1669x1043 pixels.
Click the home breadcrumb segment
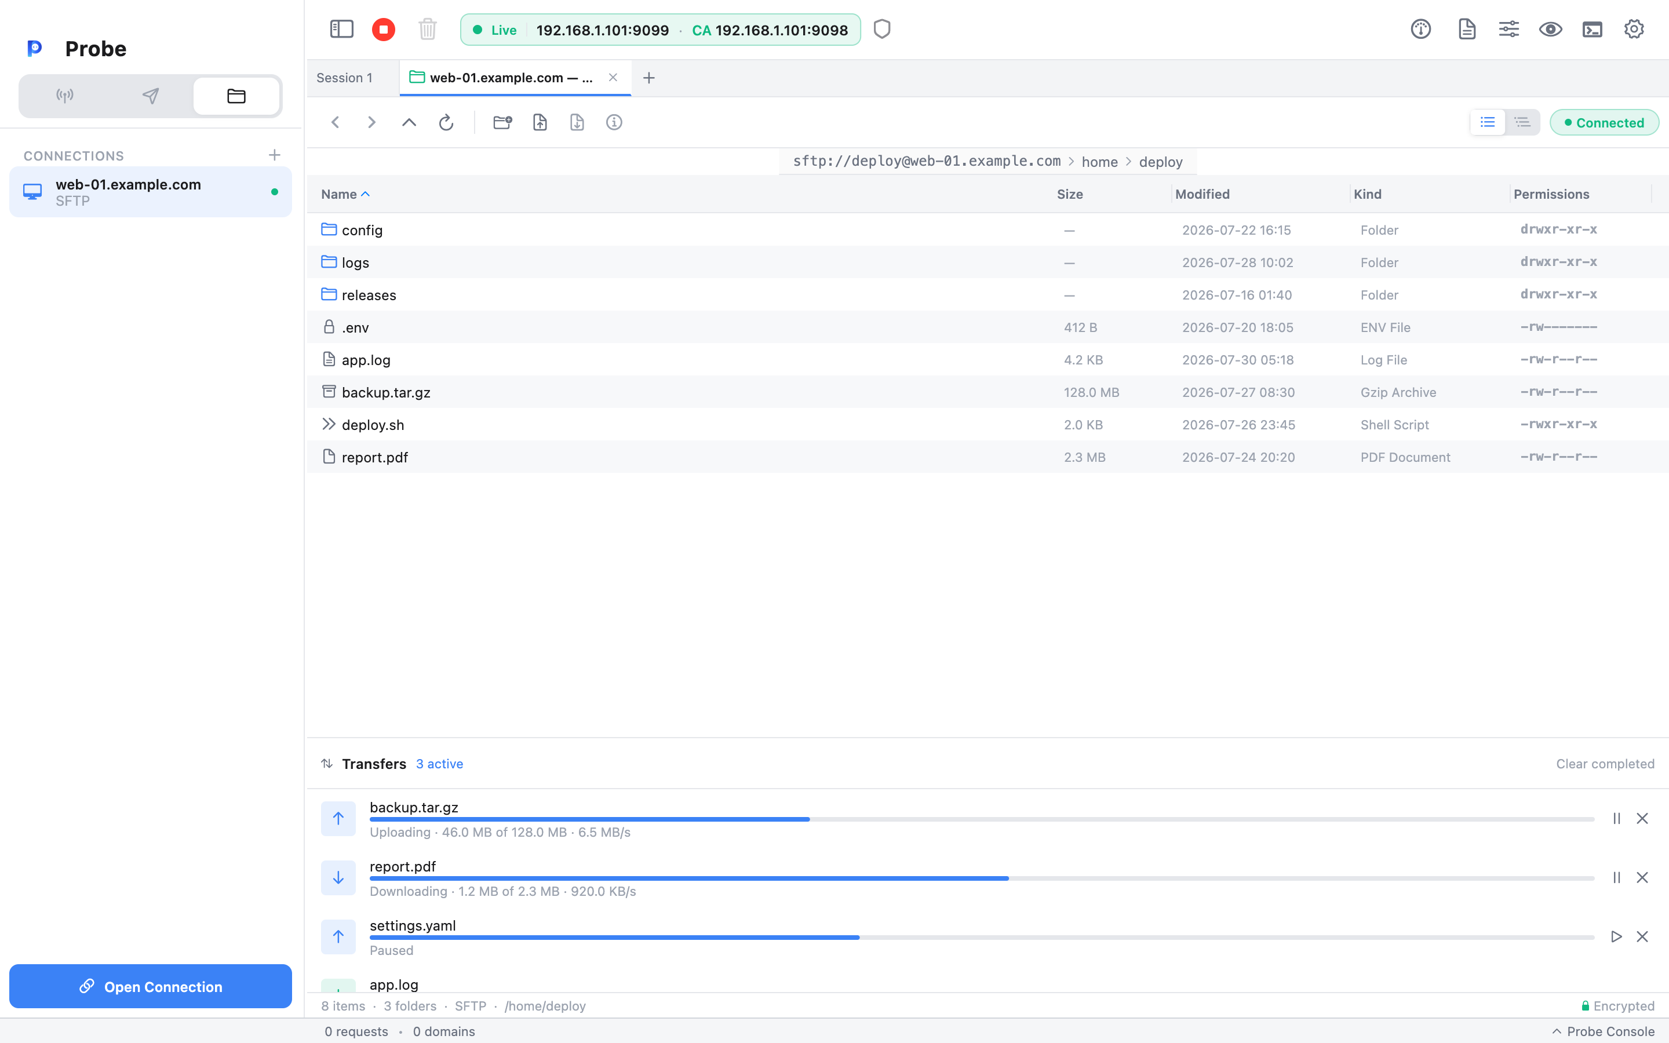(1099, 162)
